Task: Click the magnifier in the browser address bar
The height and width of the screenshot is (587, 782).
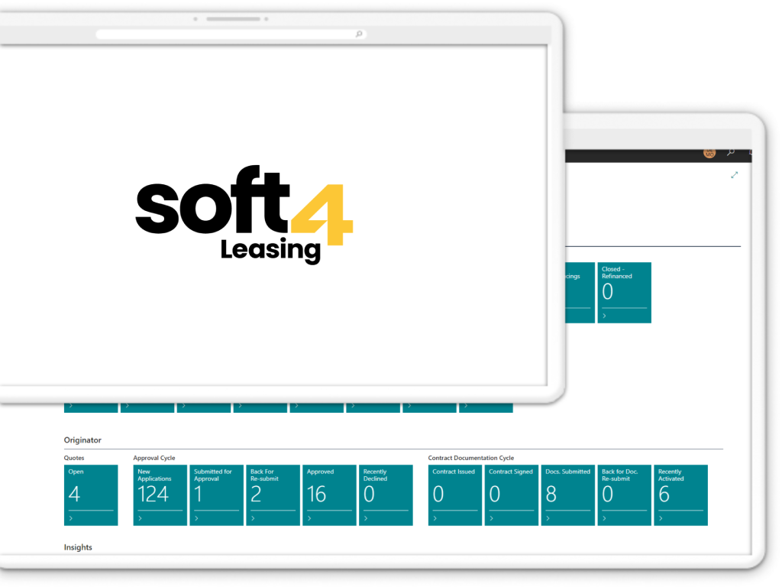Action: click(359, 34)
